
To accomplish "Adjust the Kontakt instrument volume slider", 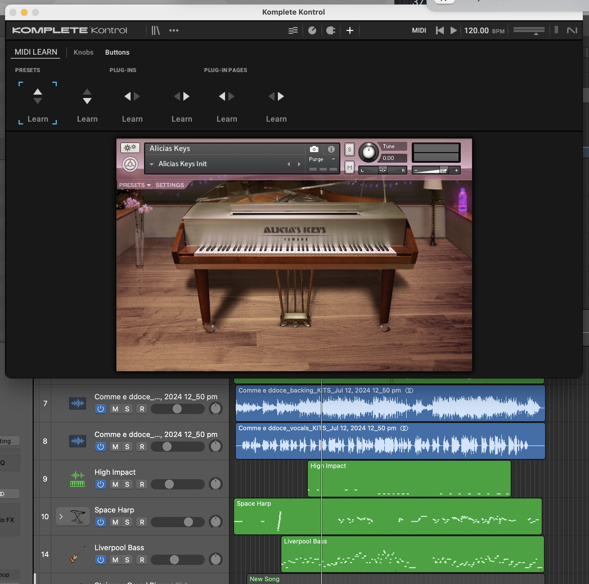I will 436,170.
